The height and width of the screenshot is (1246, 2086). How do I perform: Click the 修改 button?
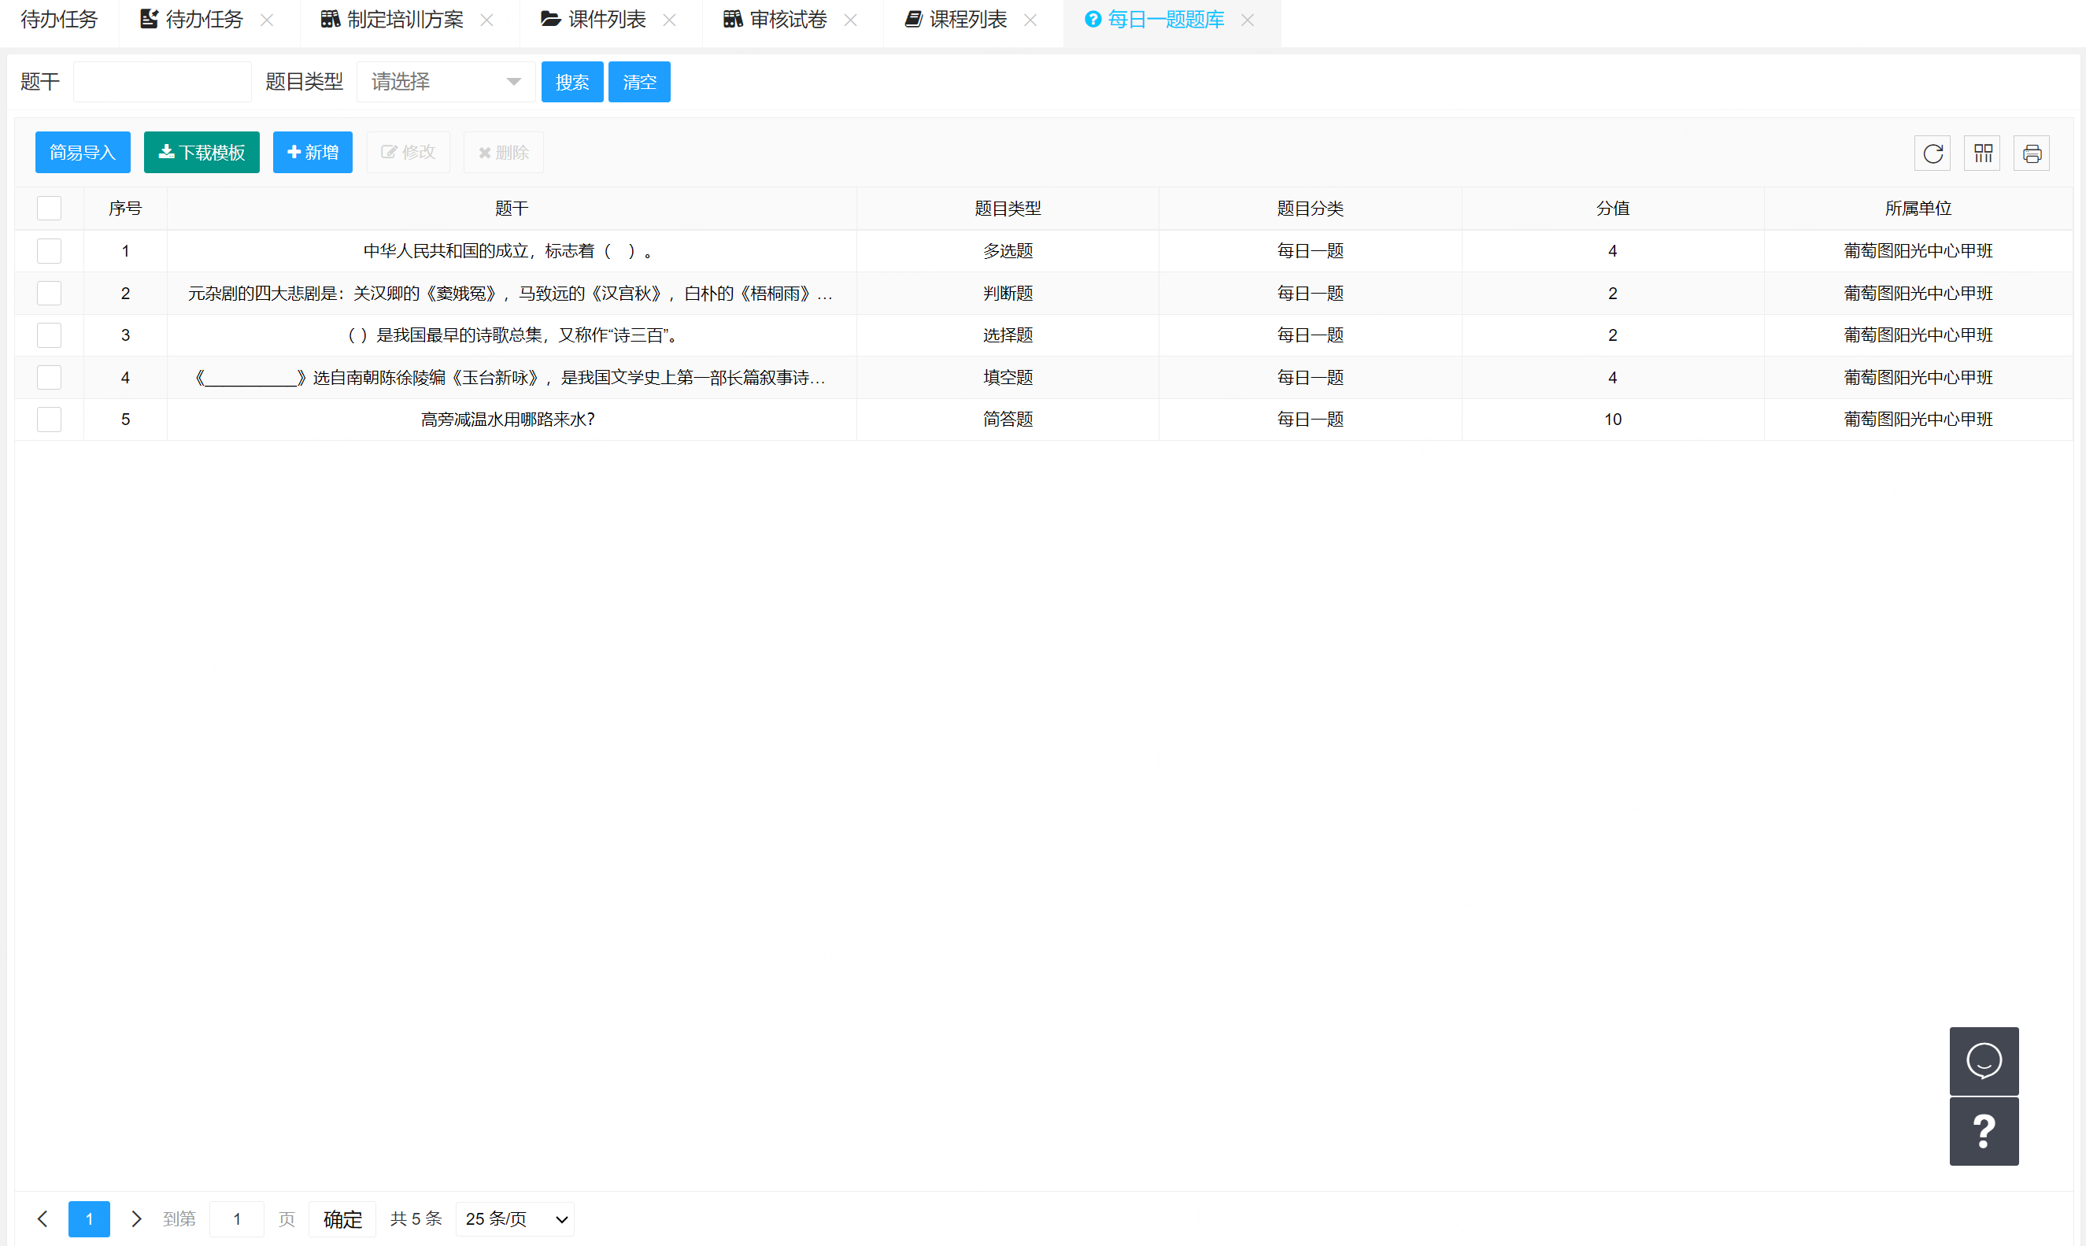point(408,152)
